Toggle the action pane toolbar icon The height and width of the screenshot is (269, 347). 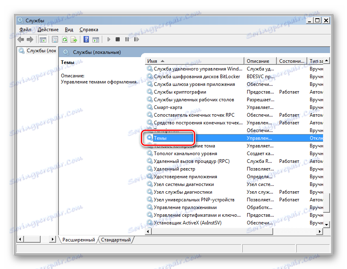(96, 40)
